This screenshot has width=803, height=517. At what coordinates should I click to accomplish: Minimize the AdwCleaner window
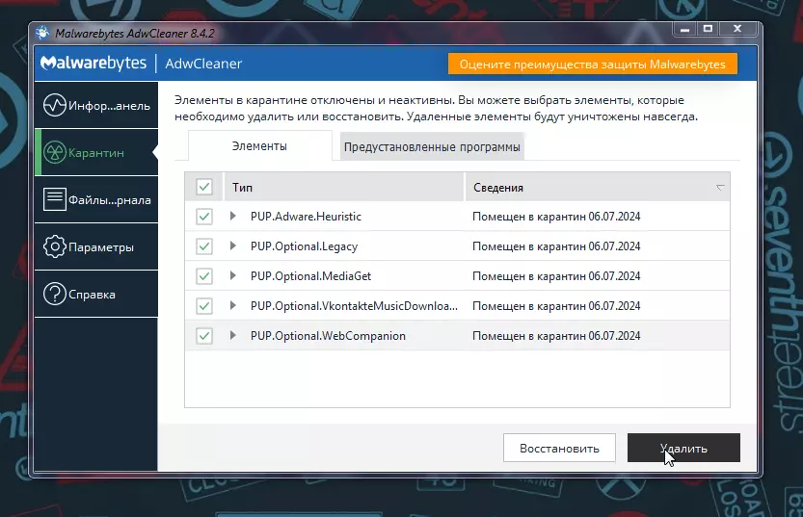684,29
